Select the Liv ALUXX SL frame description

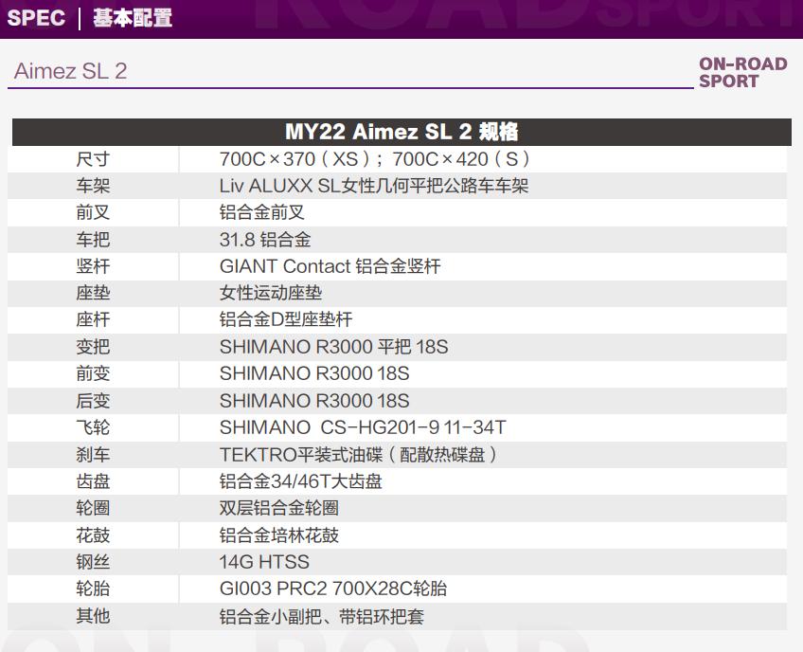click(x=374, y=186)
